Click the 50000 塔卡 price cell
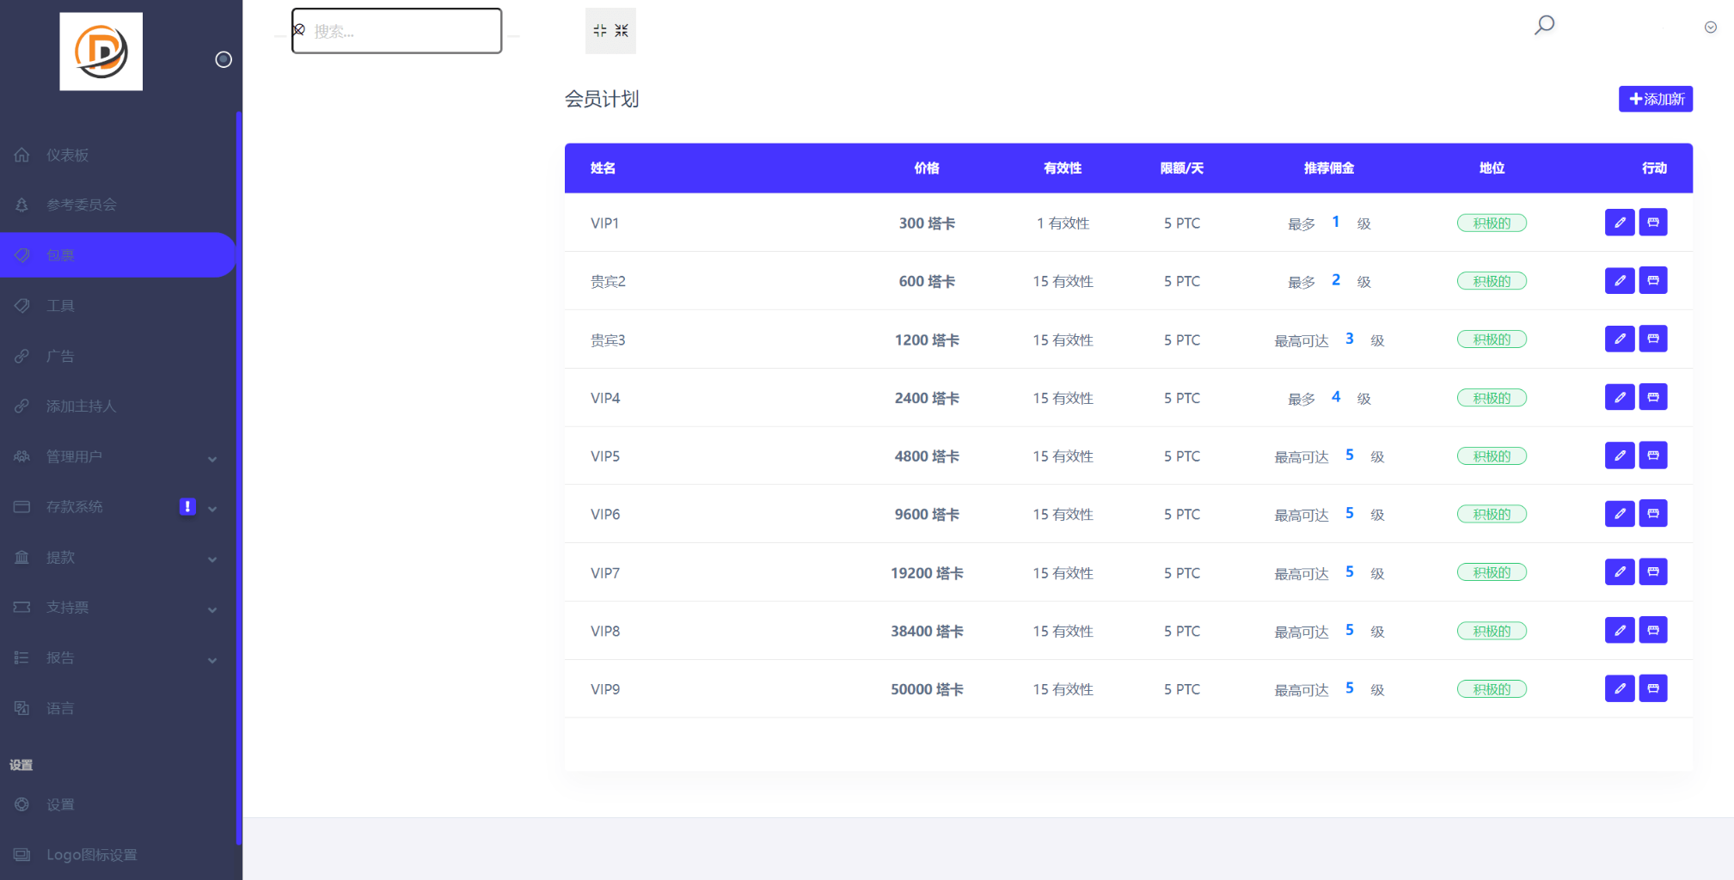This screenshot has width=1734, height=880. tap(927, 689)
